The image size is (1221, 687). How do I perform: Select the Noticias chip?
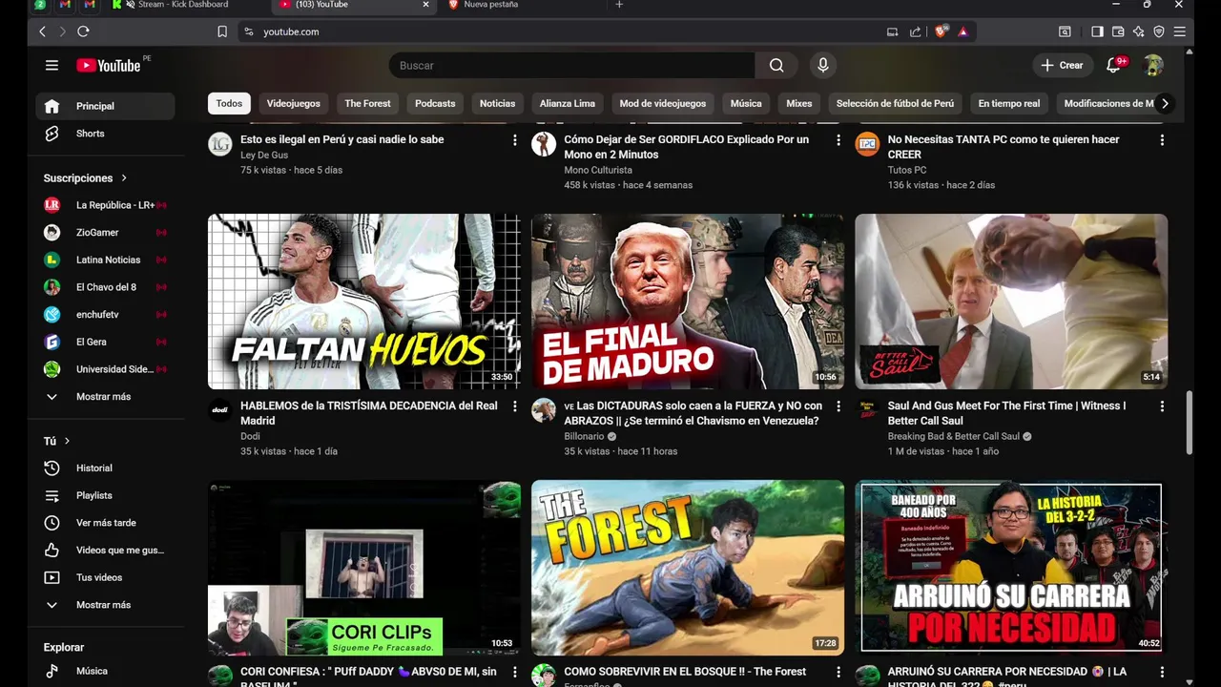click(497, 103)
